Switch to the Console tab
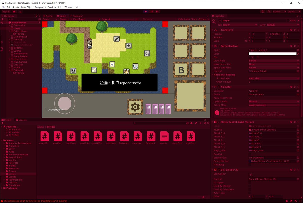Screen dimensions: 303x203 click(21, 120)
